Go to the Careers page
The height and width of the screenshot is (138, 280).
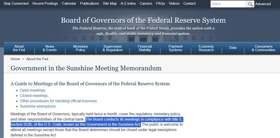[x=146, y=3]
